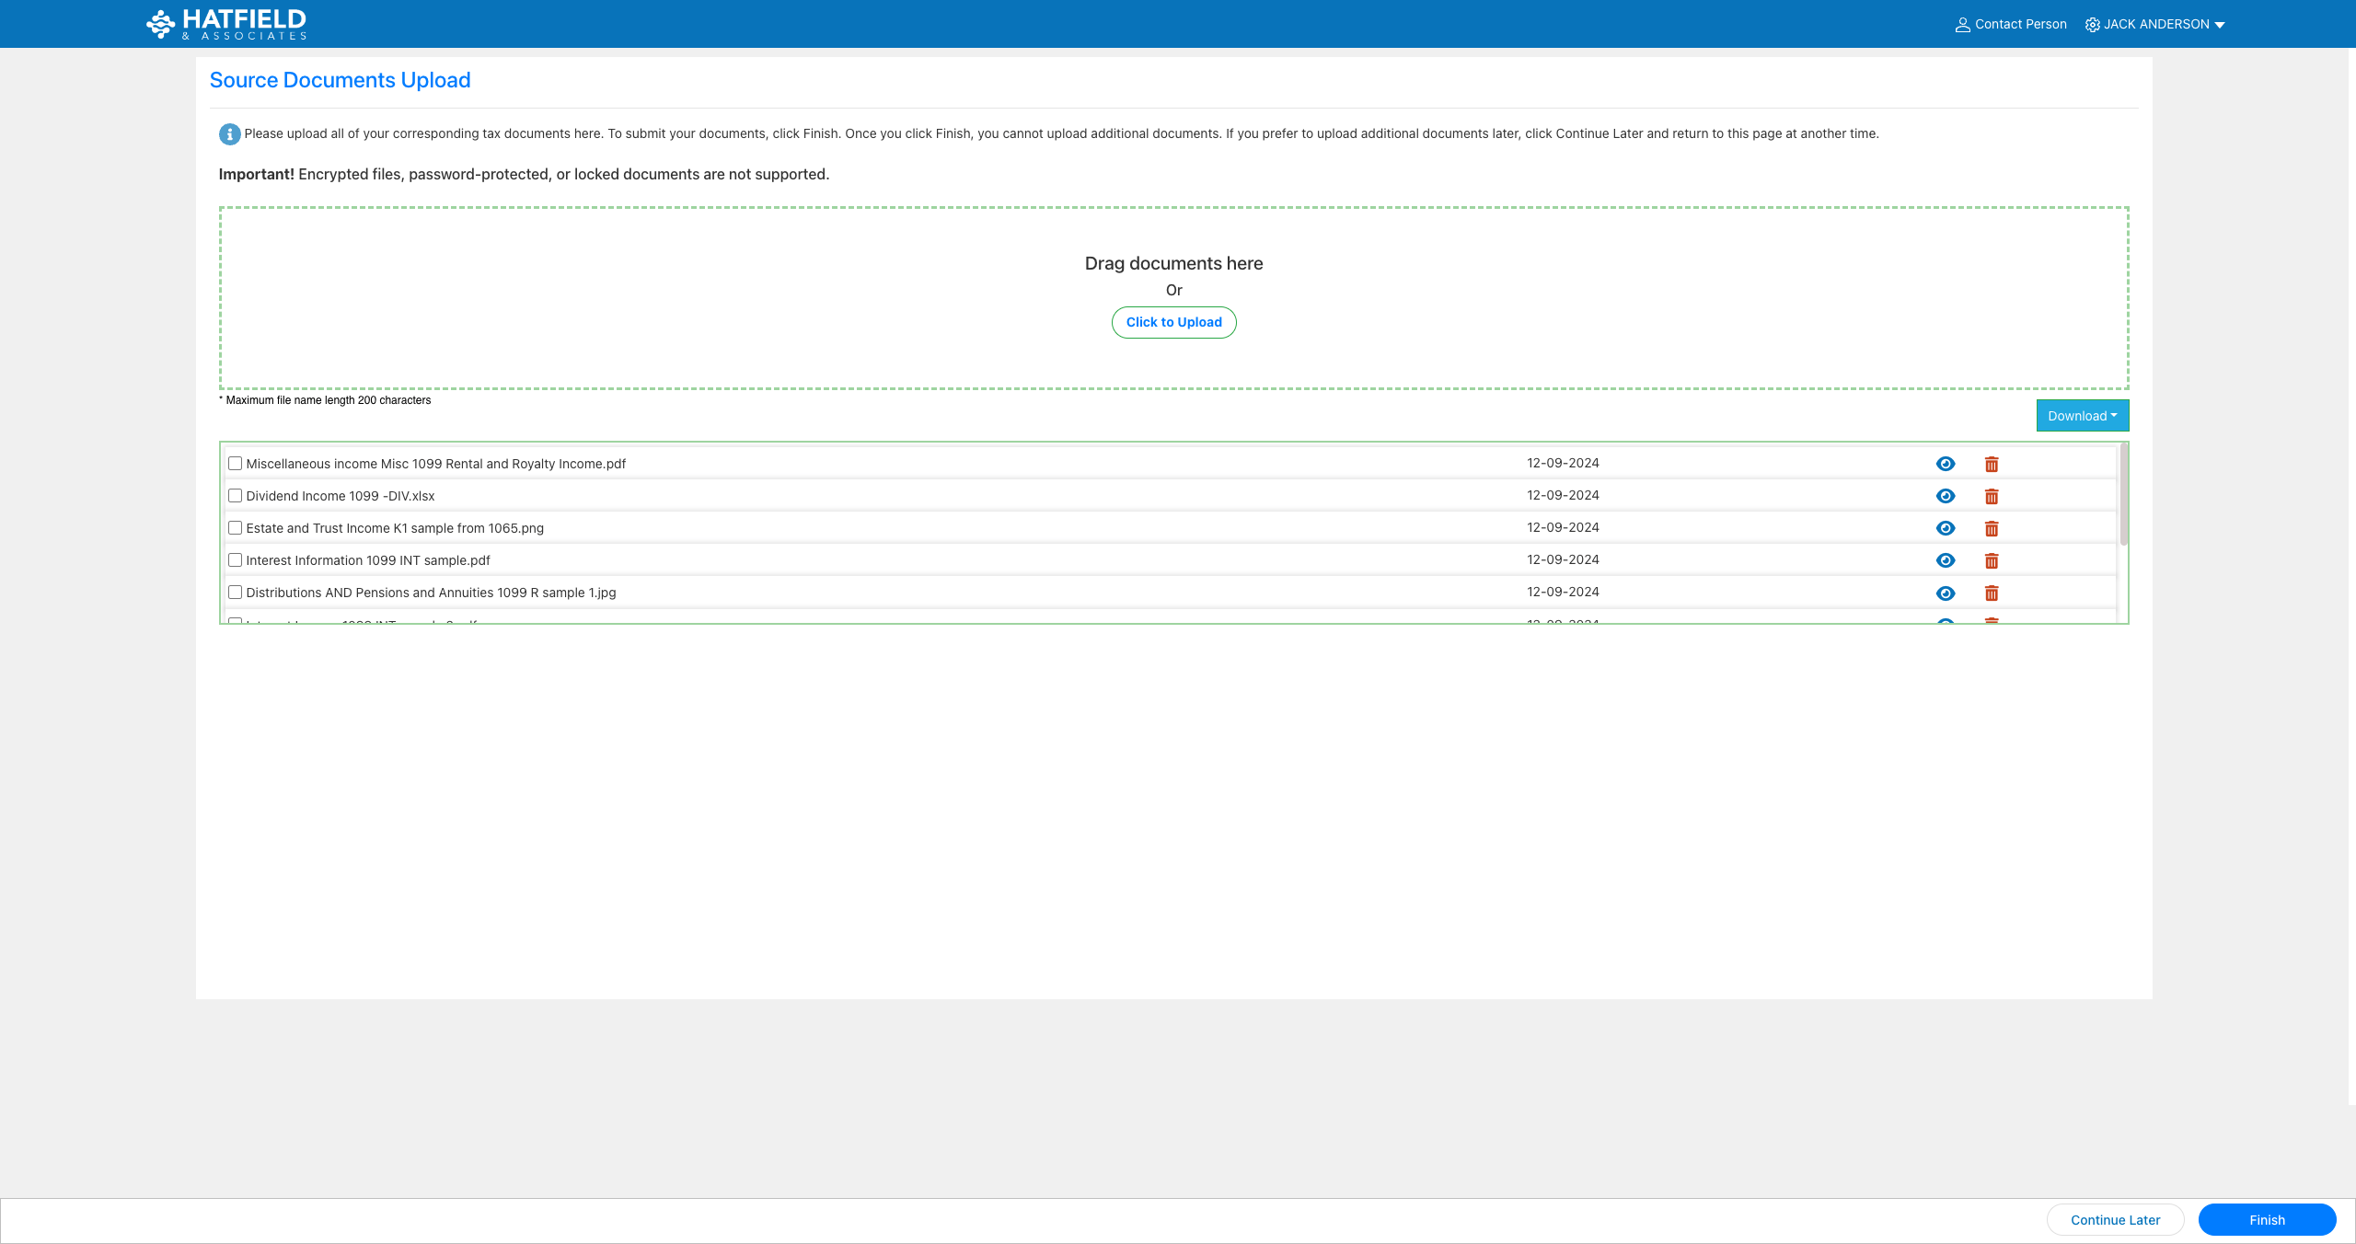Preview Dividend Income 1099 -DIV.xlsx file

[x=1946, y=495]
